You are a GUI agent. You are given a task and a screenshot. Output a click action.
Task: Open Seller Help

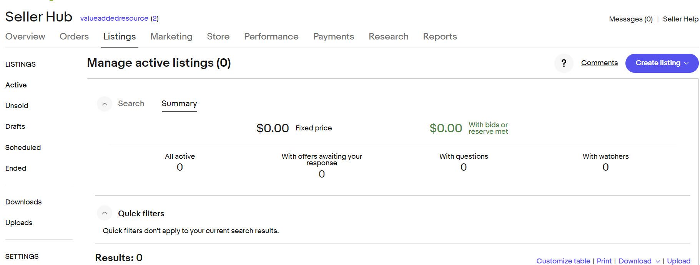pos(680,19)
